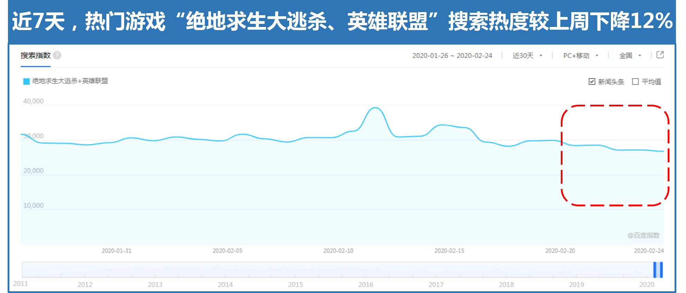Click the 2020-02-20 x-axis date label
The width and height of the screenshot is (686, 293).
[560, 251]
